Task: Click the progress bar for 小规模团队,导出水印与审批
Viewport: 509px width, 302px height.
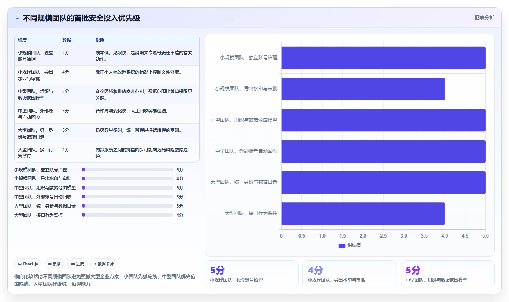Action: point(127,179)
